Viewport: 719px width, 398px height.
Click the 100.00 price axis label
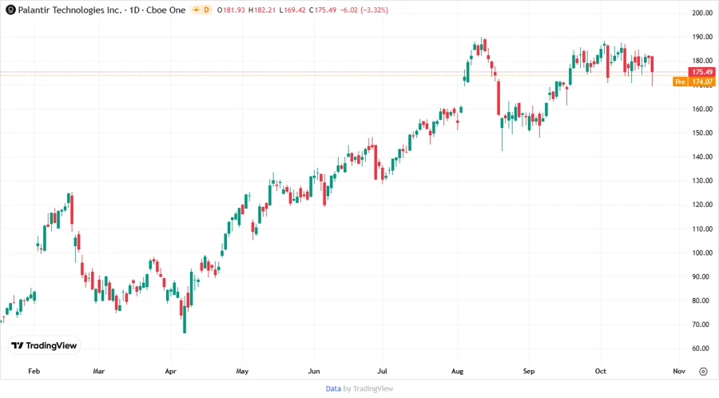coord(702,253)
